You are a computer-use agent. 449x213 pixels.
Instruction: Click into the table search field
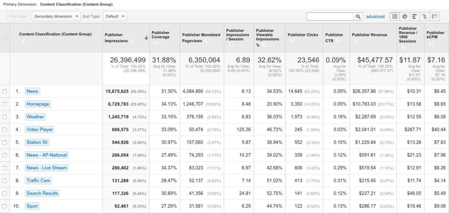click(330, 17)
